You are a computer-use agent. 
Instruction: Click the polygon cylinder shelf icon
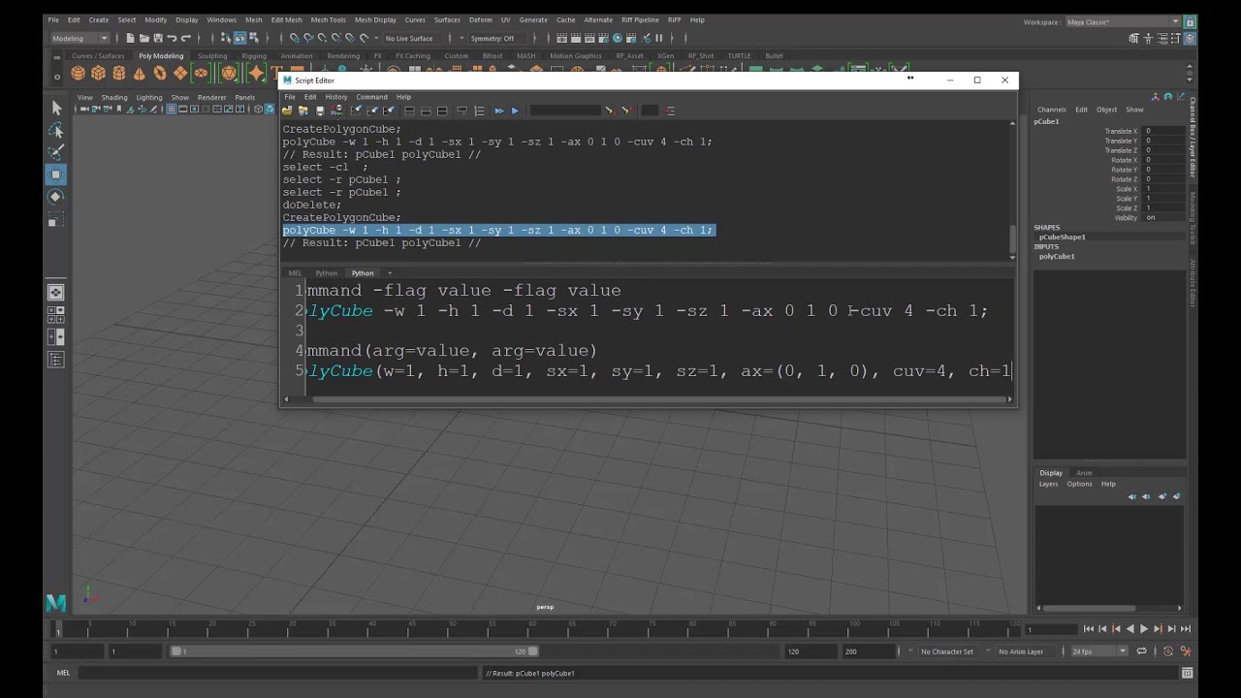pos(119,74)
